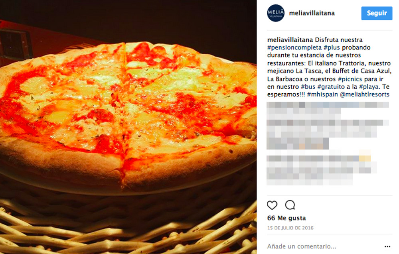
Task: Open the #pensioncompleta hashtag
Action: [294, 47]
